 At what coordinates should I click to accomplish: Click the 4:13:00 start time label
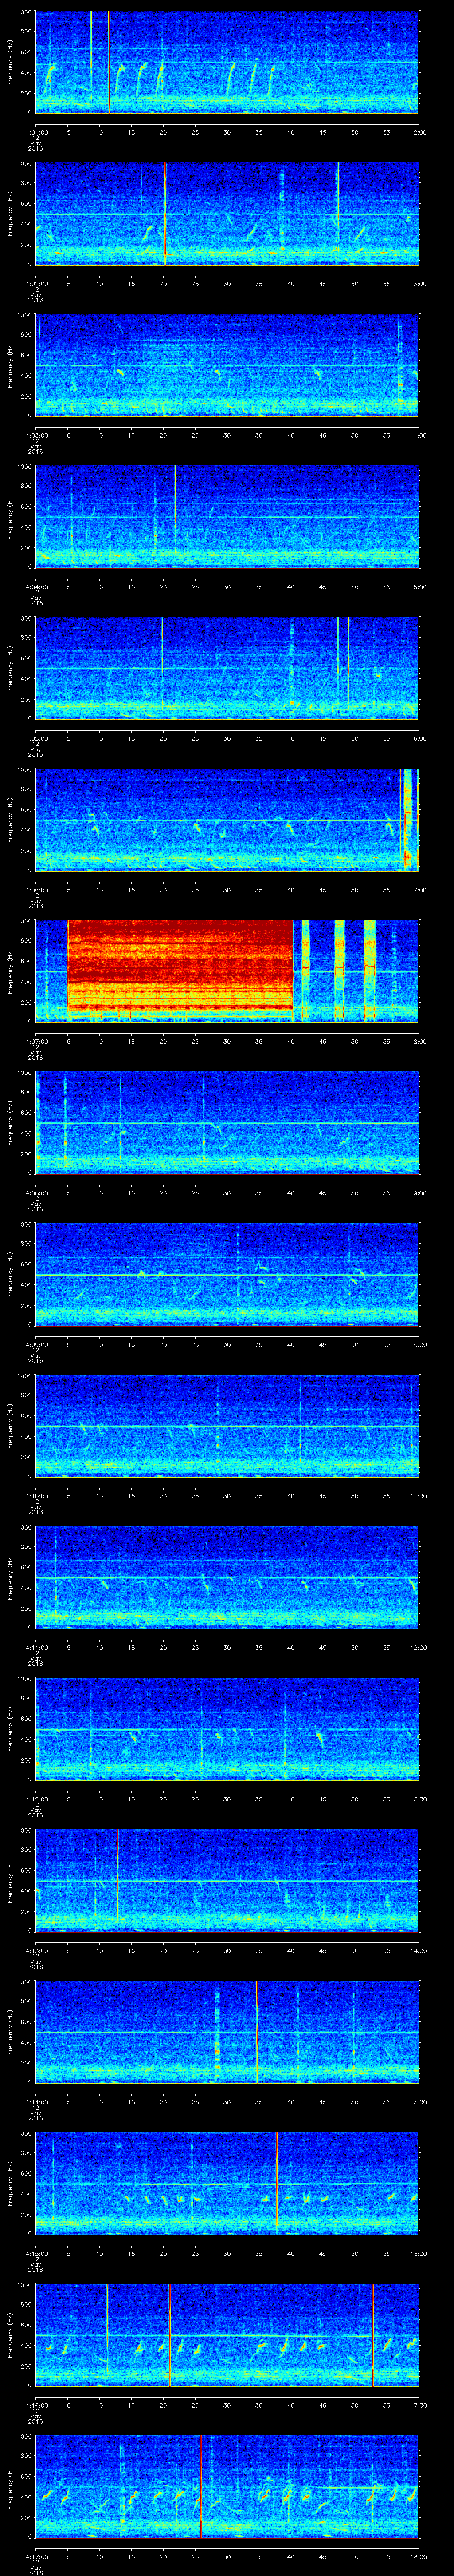click(36, 1950)
